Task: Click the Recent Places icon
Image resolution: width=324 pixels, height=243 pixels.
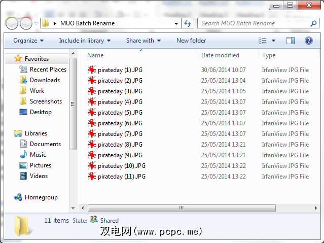Action: tap(23, 70)
